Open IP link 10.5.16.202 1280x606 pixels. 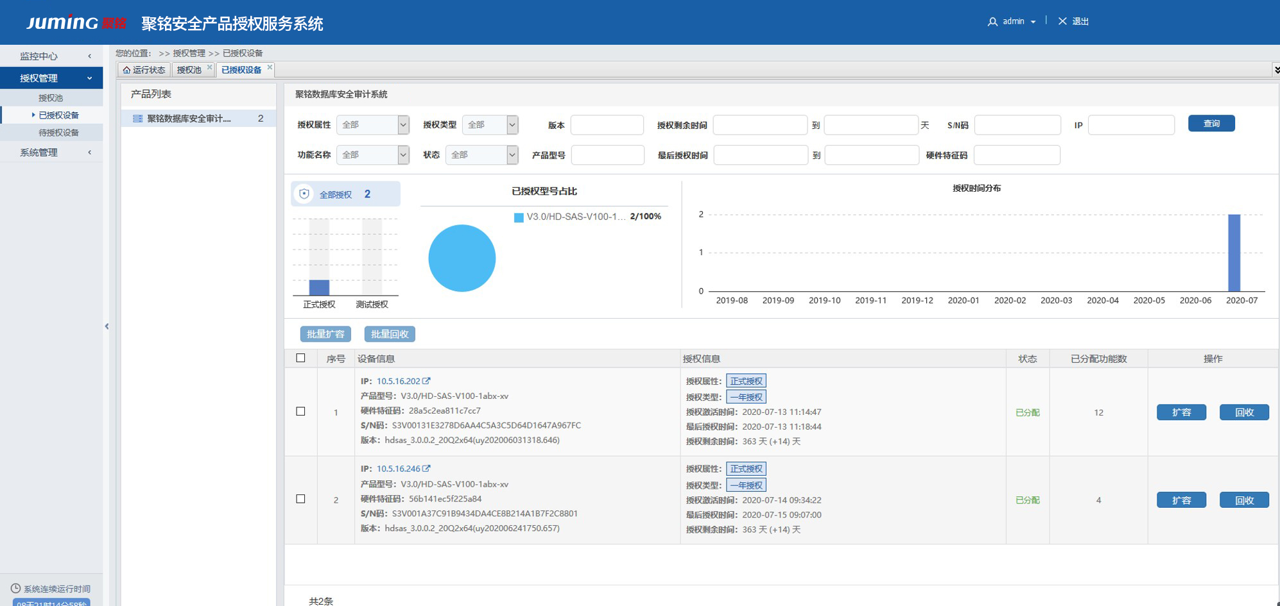coord(398,381)
